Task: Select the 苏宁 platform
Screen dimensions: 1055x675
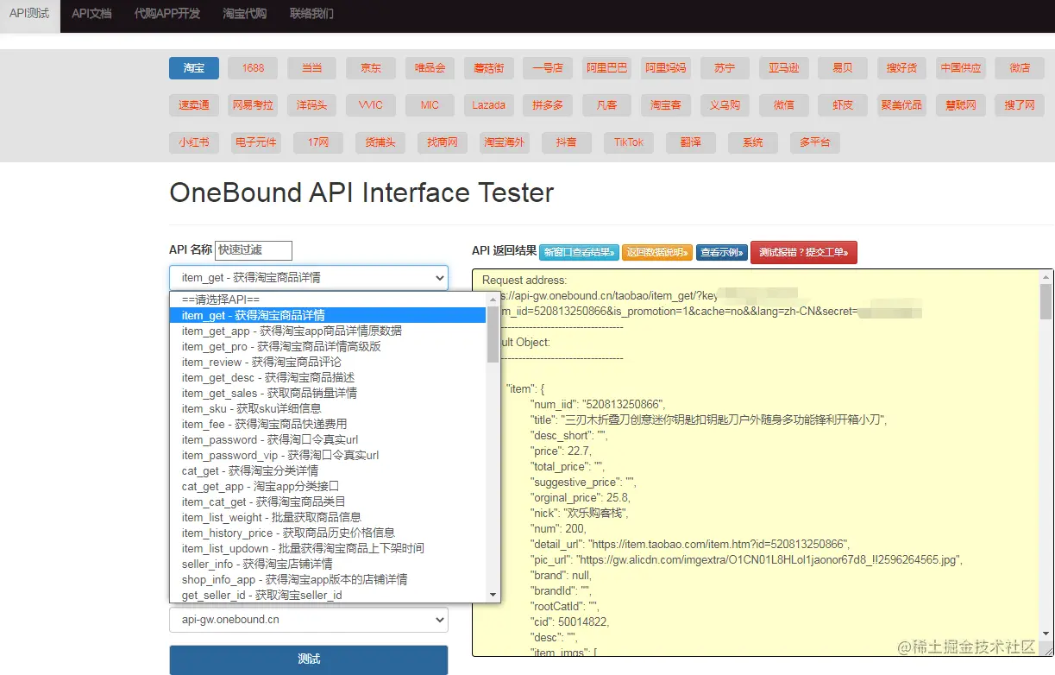Action: (x=725, y=68)
